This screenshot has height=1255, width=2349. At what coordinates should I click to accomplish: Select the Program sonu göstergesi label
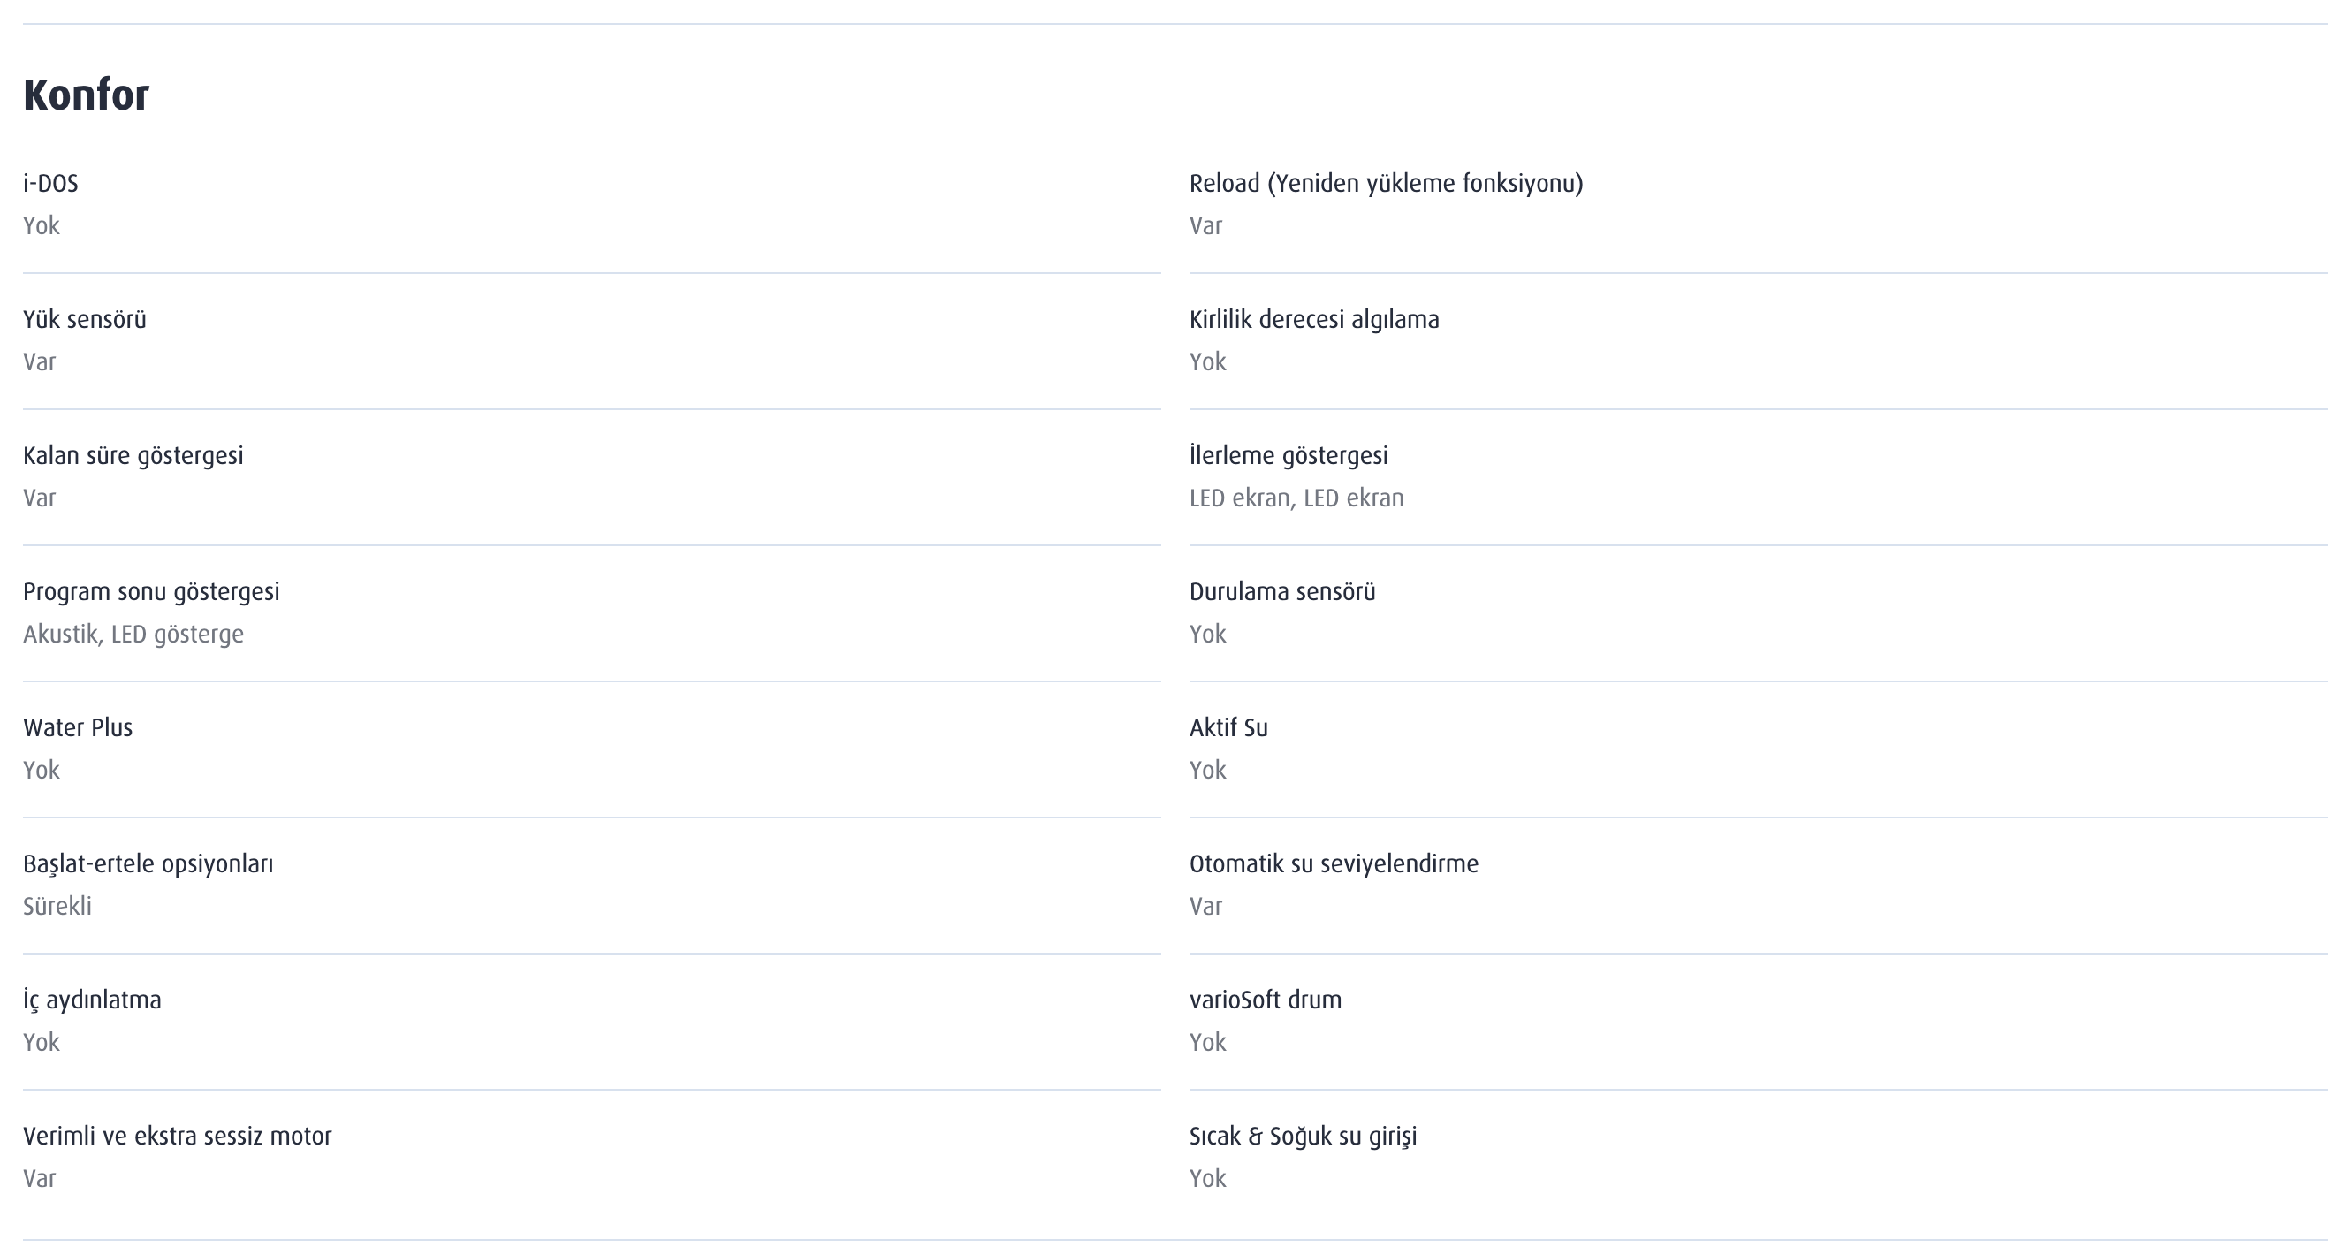150,592
